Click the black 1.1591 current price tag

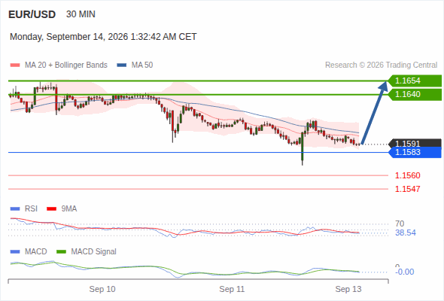[x=415, y=143]
